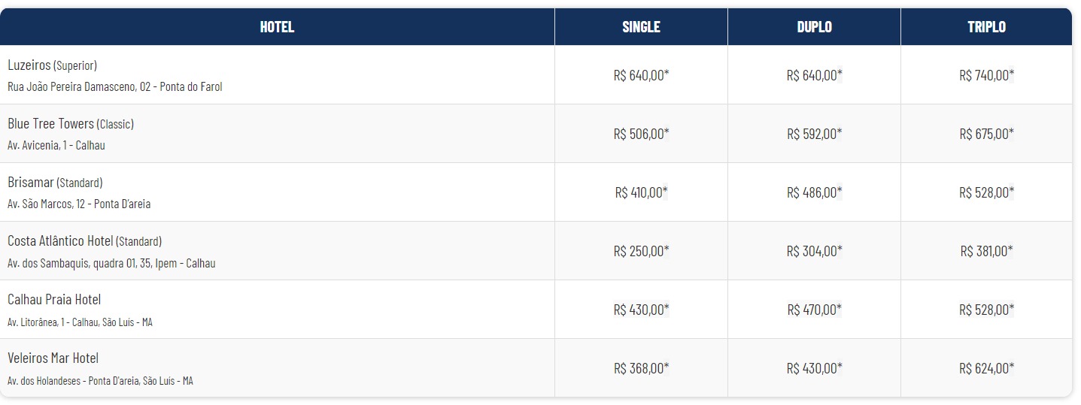
Task: Open the Costa Atlântico Hotel entry
Action: click(60, 241)
